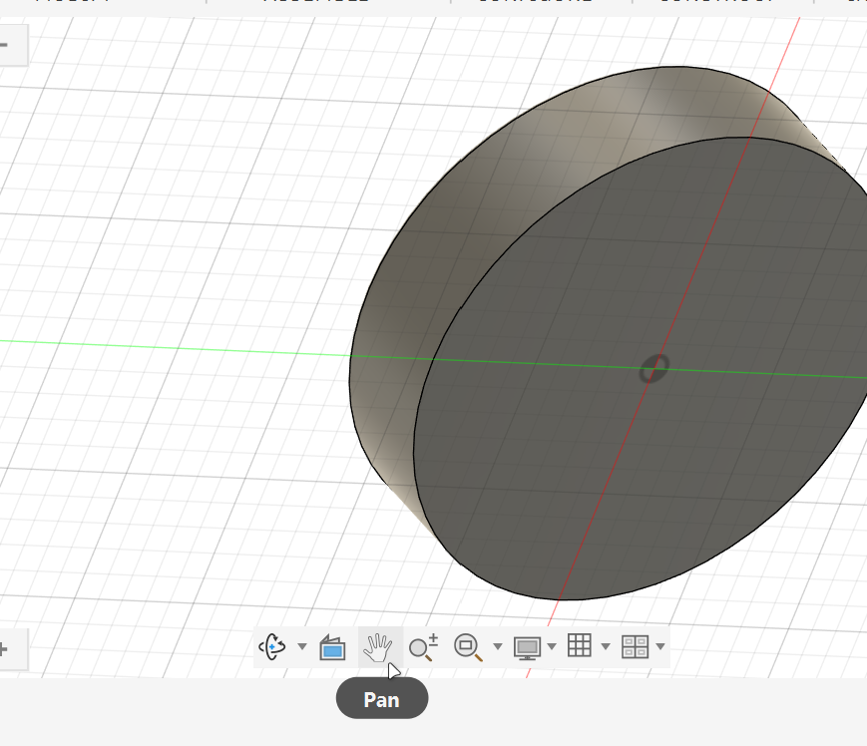Open Grid and Snaps icon
The width and height of the screenshot is (867, 746).
click(x=580, y=645)
